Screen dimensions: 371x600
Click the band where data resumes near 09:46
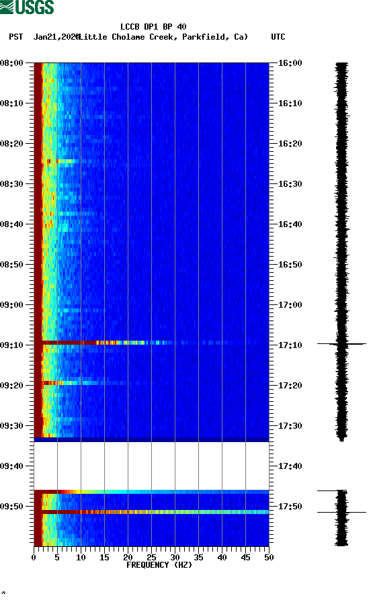[x=151, y=492]
